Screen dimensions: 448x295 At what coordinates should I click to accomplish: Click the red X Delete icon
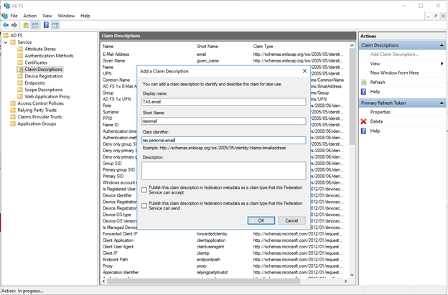364,121
